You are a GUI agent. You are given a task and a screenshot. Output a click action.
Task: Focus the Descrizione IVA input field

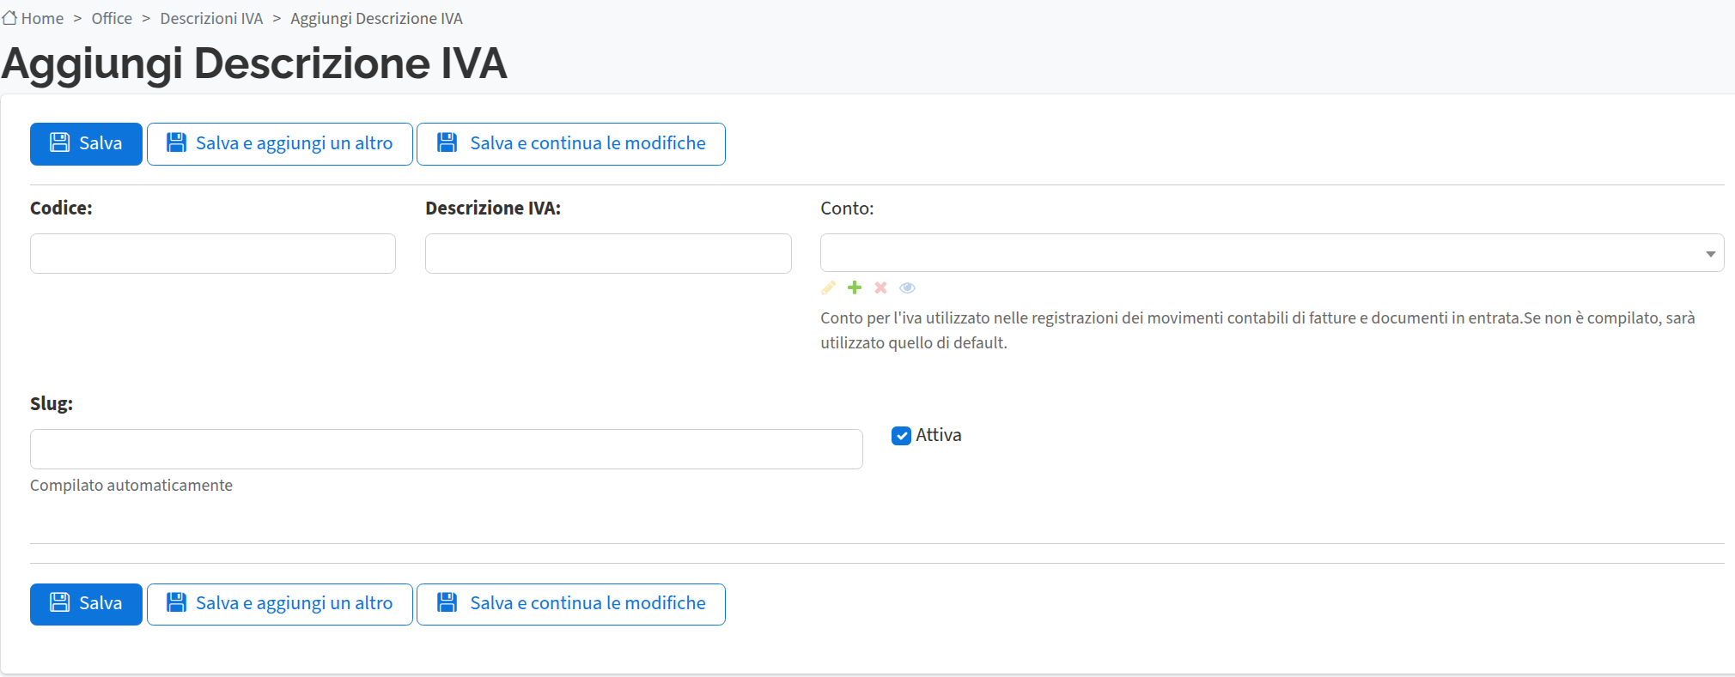pos(608,254)
